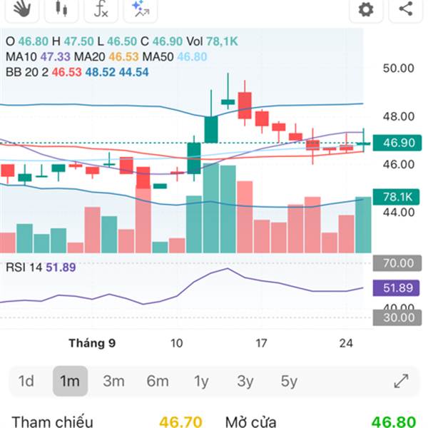Click the MA10 47.33 indicator legend
Viewport: 428px width, 428px height.
38,57
